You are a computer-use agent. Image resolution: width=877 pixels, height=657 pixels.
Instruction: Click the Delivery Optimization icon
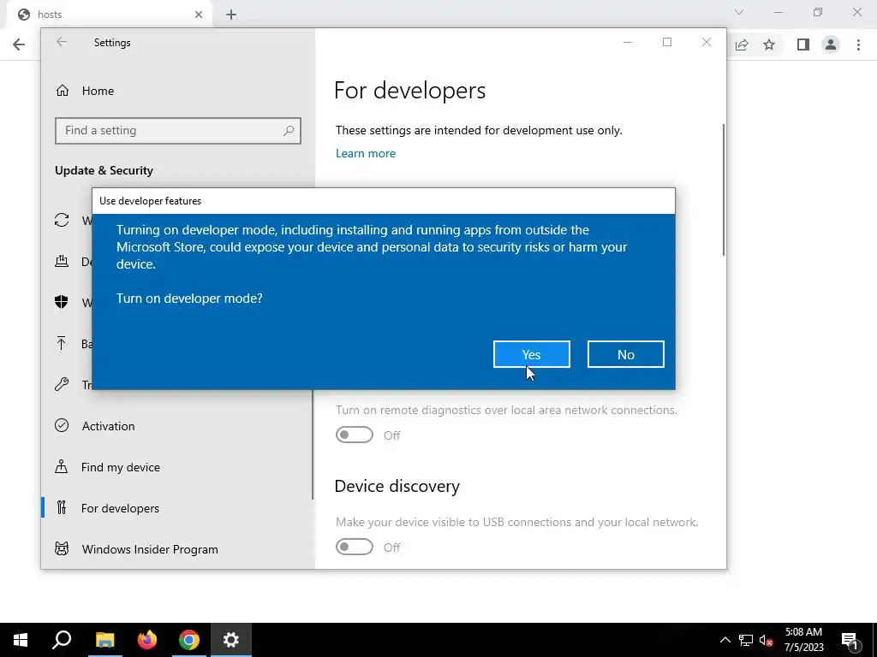(x=62, y=261)
